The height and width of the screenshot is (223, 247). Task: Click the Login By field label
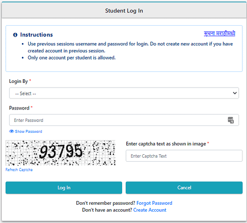tap(18, 81)
